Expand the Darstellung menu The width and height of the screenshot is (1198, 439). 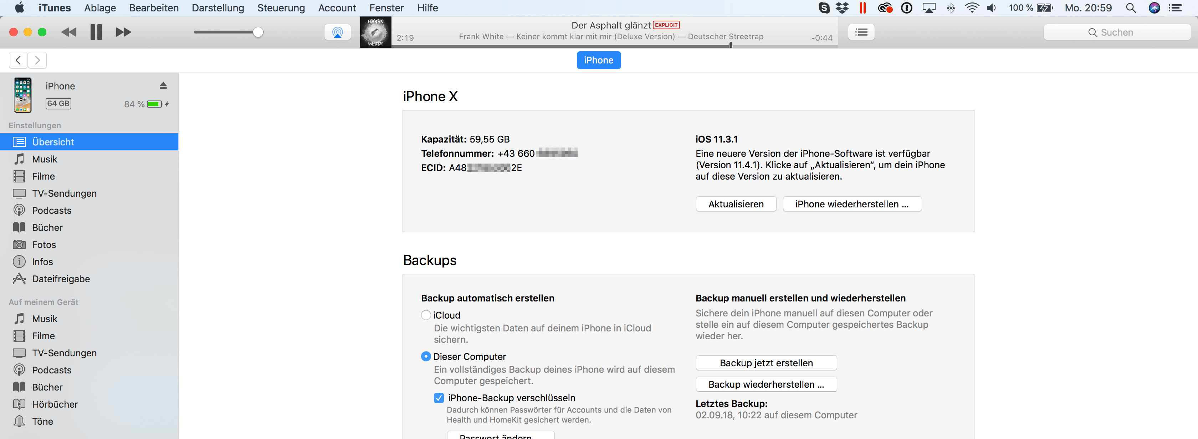point(219,7)
